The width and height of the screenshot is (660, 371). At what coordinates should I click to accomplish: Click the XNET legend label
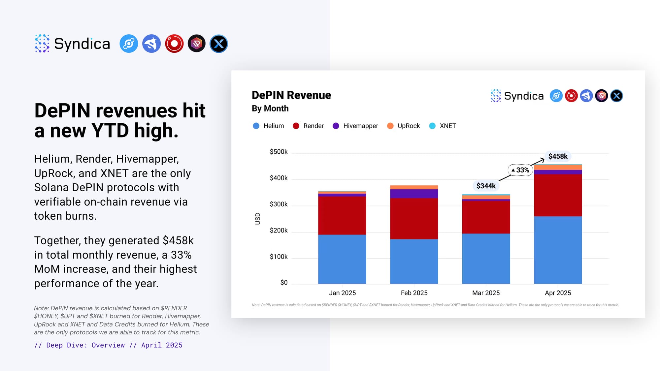coord(447,126)
